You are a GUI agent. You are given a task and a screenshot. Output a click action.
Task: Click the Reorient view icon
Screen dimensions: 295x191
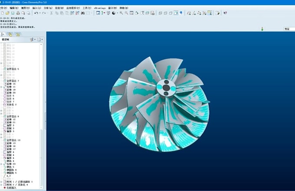137,13
